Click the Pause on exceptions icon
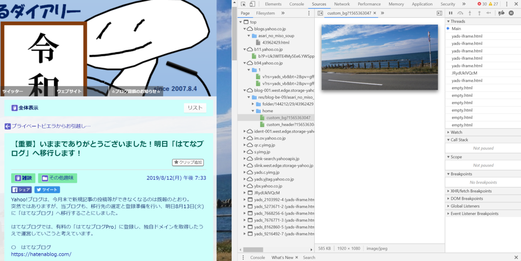The height and width of the screenshot is (261, 521). point(511,13)
